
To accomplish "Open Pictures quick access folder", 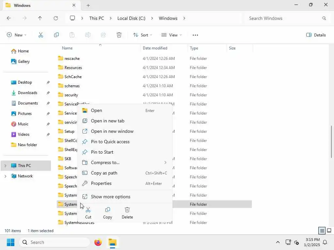I will (x=21, y=114).
